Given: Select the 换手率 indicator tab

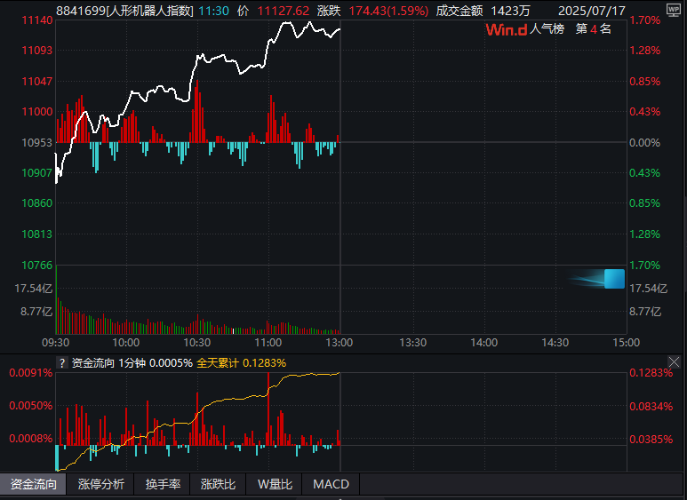Looking at the screenshot, I should [x=163, y=484].
